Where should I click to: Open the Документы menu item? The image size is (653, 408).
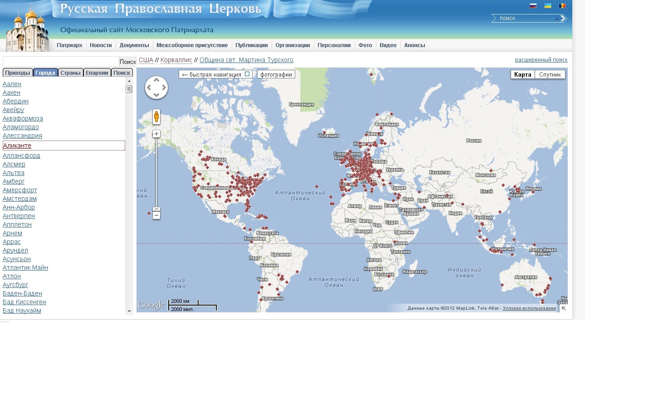tap(134, 45)
